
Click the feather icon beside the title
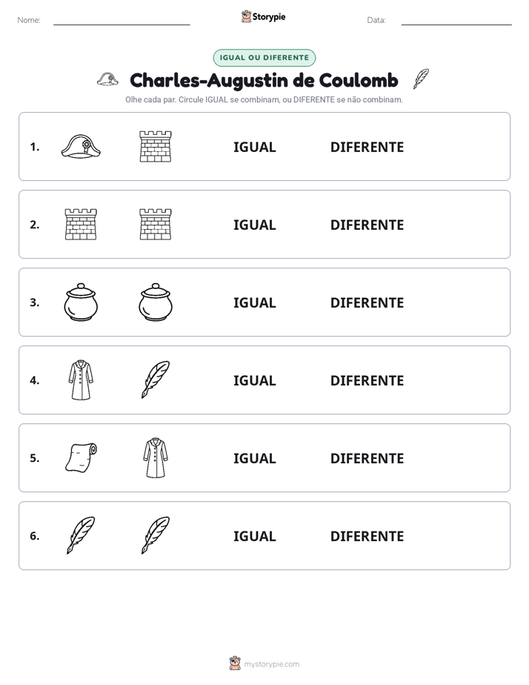click(421, 79)
